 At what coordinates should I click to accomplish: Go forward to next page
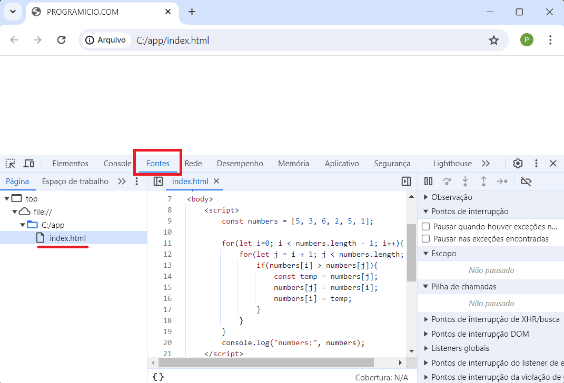coord(37,40)
